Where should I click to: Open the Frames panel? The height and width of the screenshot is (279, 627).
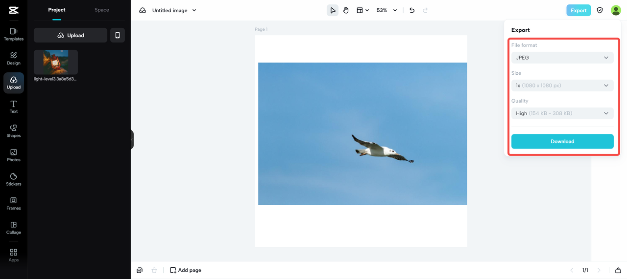[14, 204]
